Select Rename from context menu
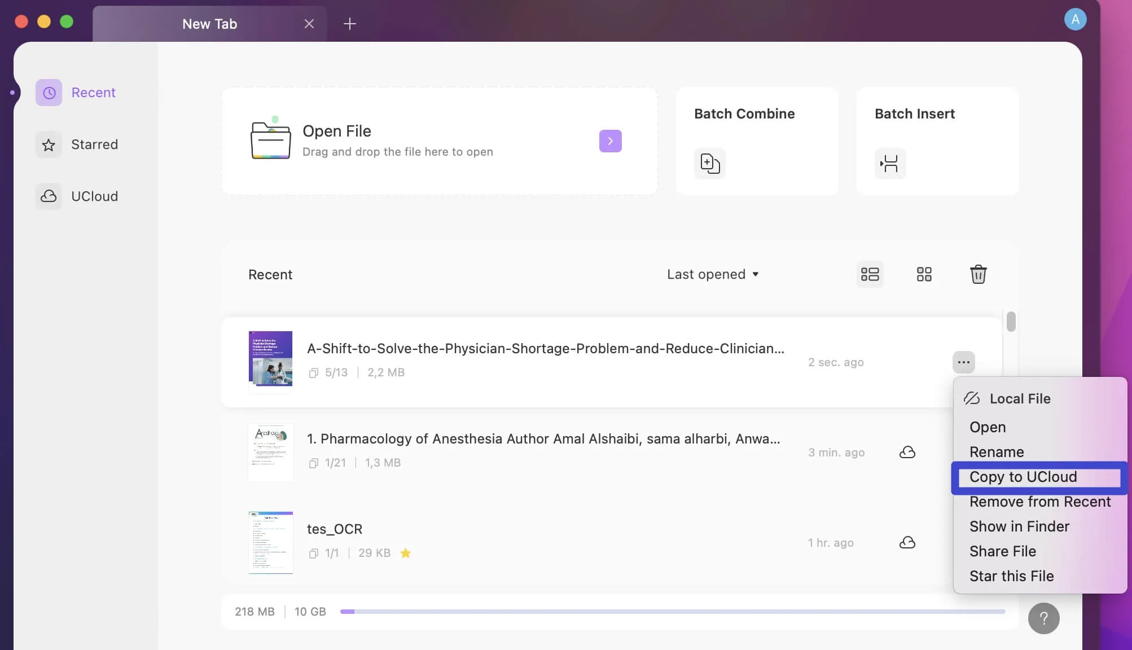The image size is (1132, 650). click(x=998, y=452)
